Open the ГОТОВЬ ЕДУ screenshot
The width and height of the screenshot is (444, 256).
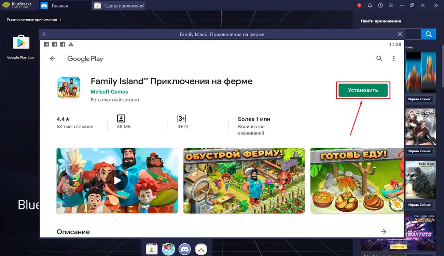[x=357, y=181]
